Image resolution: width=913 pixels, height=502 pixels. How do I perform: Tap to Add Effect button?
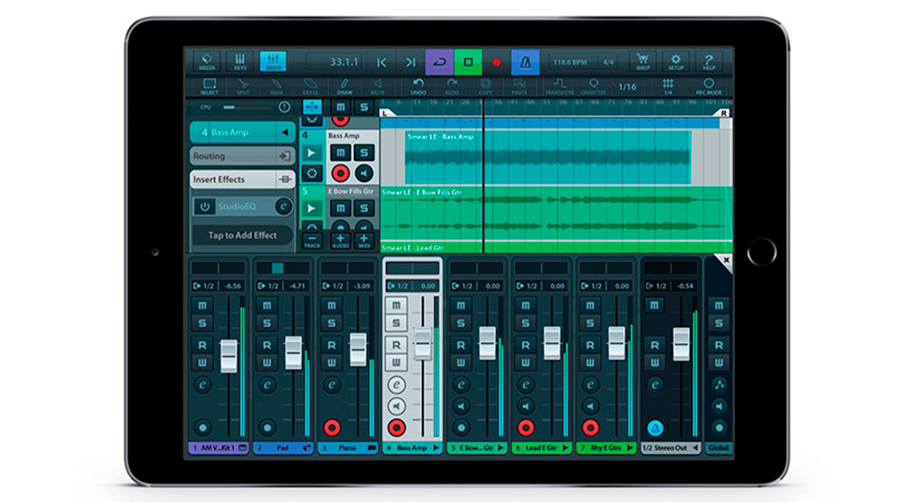[242, 235]
